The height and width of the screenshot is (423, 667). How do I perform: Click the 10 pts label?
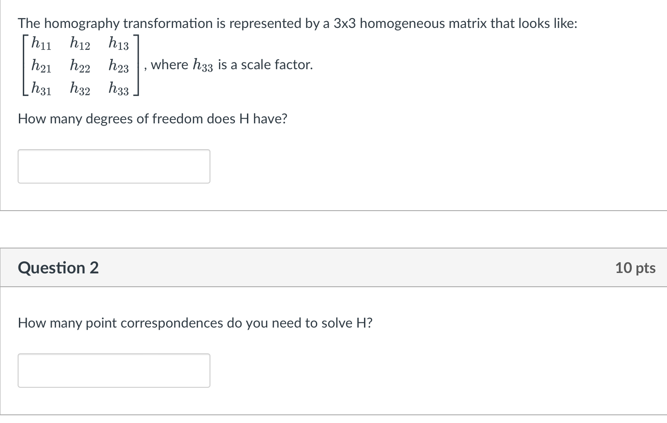click(x=636, y=267)
